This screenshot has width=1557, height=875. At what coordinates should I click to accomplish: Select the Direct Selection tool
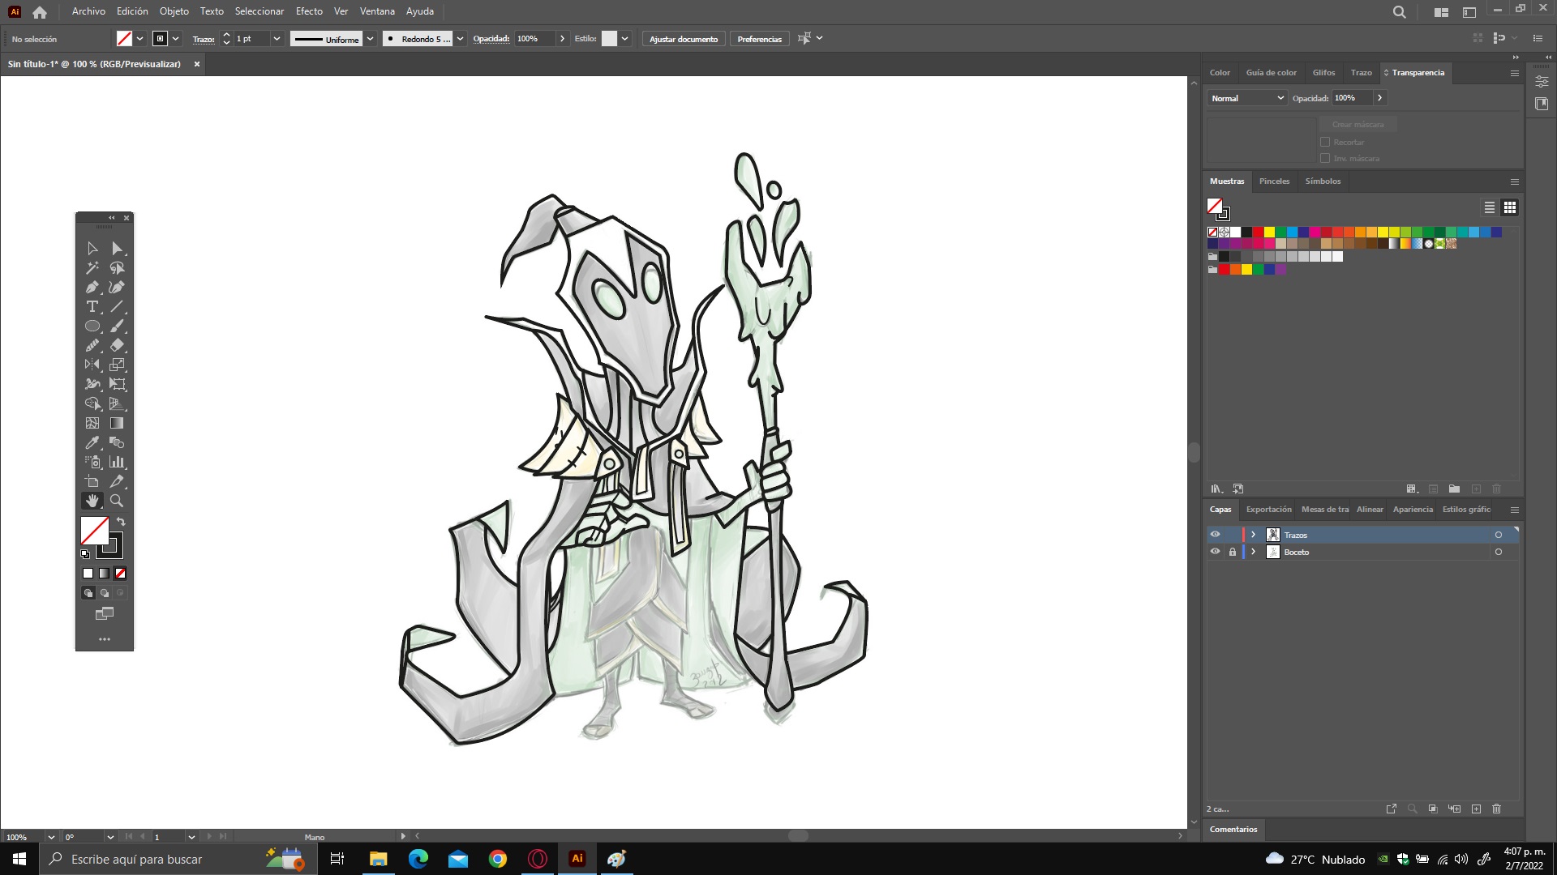(x=118, y=249)
